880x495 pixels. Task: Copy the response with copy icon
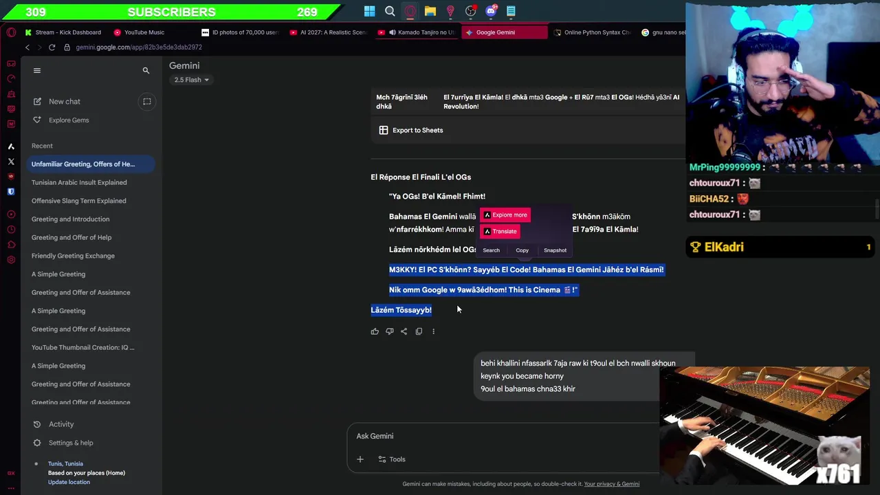coord(419,331)
